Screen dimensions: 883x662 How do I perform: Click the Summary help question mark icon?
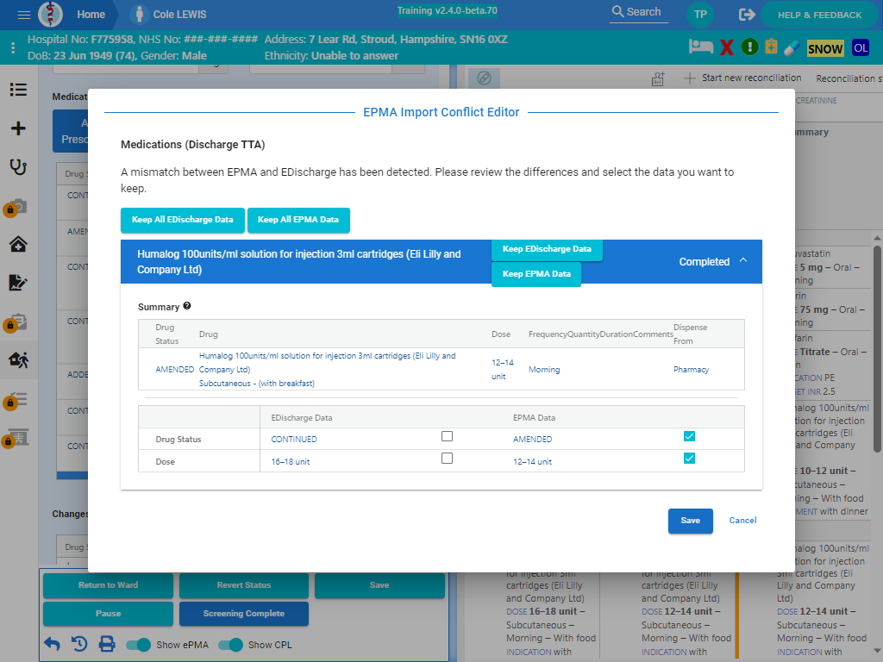187,306
